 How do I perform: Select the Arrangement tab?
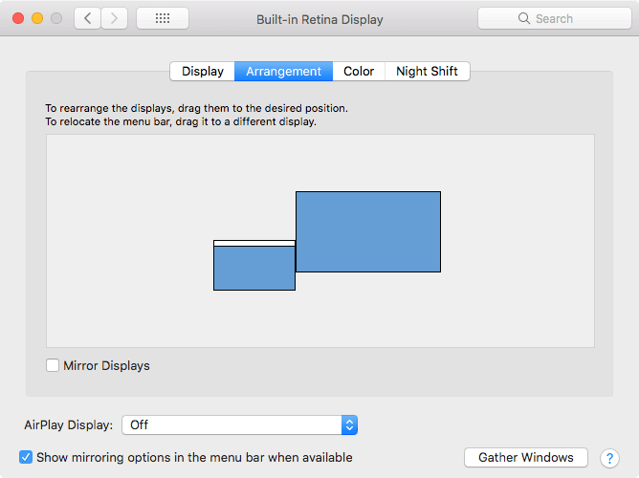[284, 72]
